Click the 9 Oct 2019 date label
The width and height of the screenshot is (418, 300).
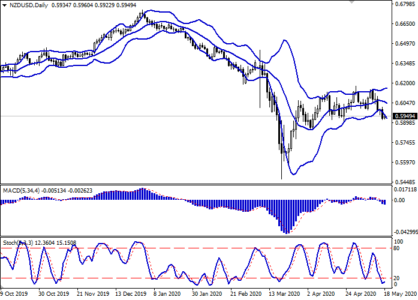[x=15, y=295]
